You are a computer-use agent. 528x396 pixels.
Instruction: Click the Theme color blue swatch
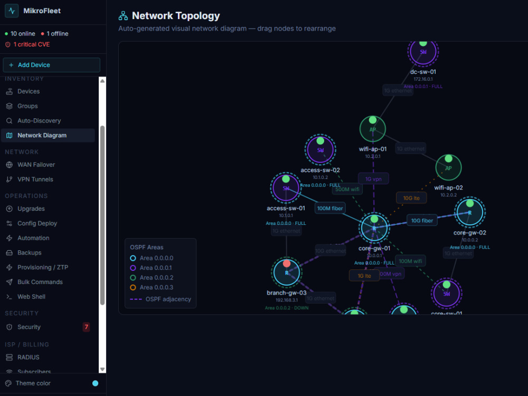pos(95,383)
